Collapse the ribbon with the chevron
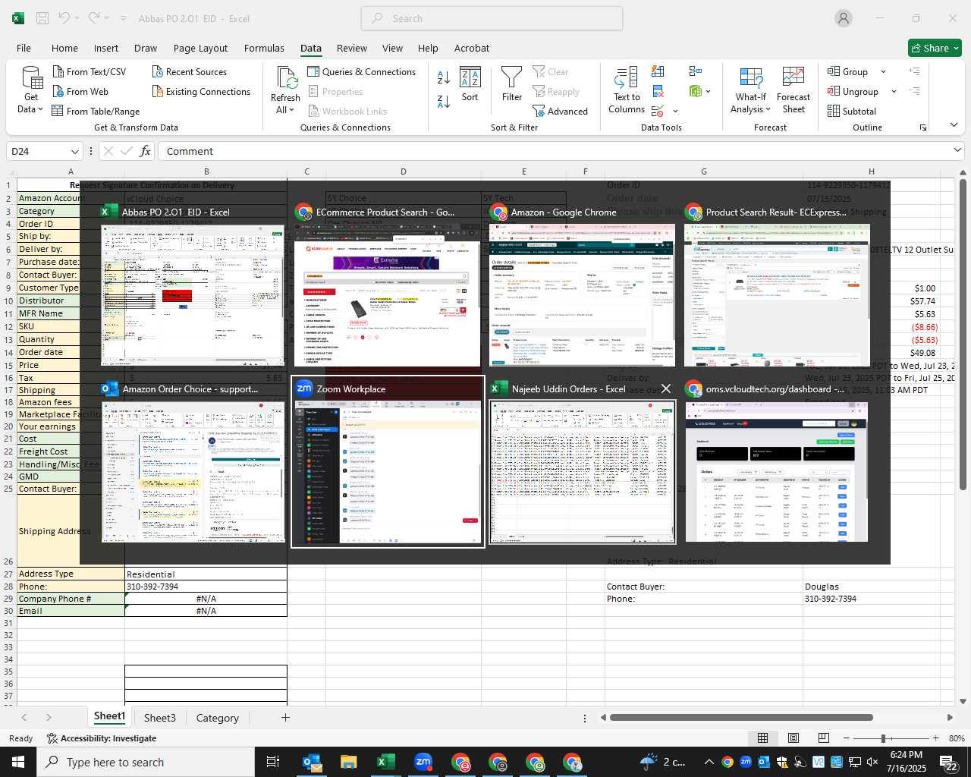 954,125
